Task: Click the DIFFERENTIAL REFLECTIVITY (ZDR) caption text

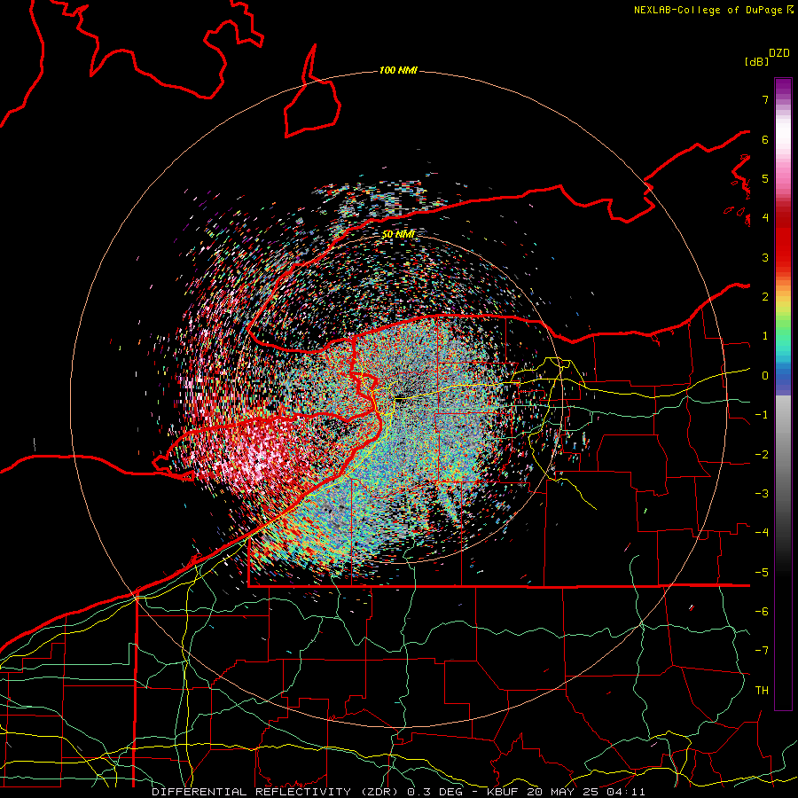Action: (277, 792)
